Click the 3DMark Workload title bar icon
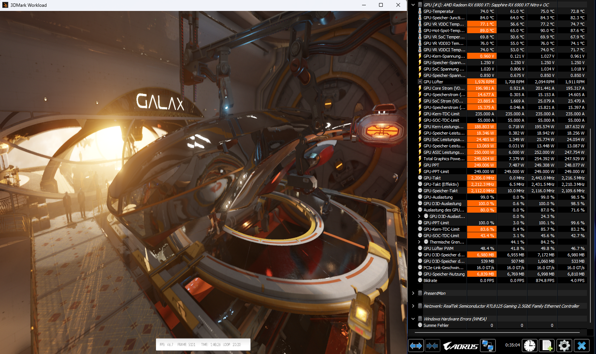Screen dimensions: 596x354 (5, 5)
